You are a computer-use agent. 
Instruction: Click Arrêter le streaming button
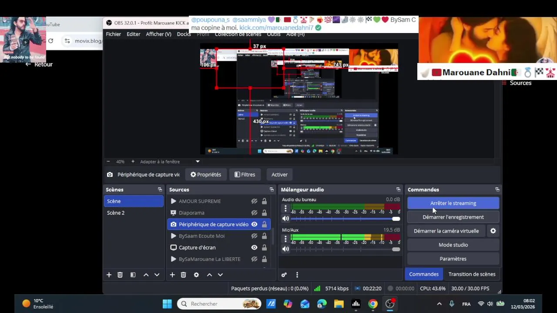453,203
